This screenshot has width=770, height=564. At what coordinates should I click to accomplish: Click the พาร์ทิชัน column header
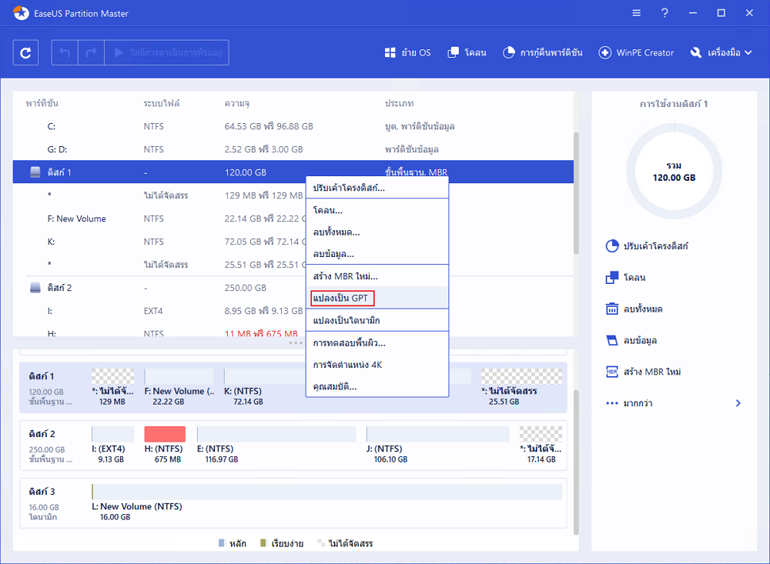pyautogui.click(x=42, y=104)
